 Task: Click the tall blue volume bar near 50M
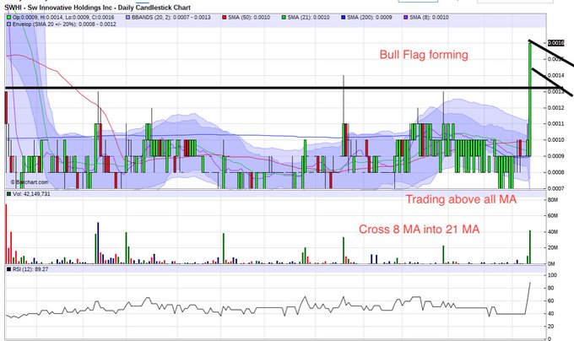[x=98, y=243]
